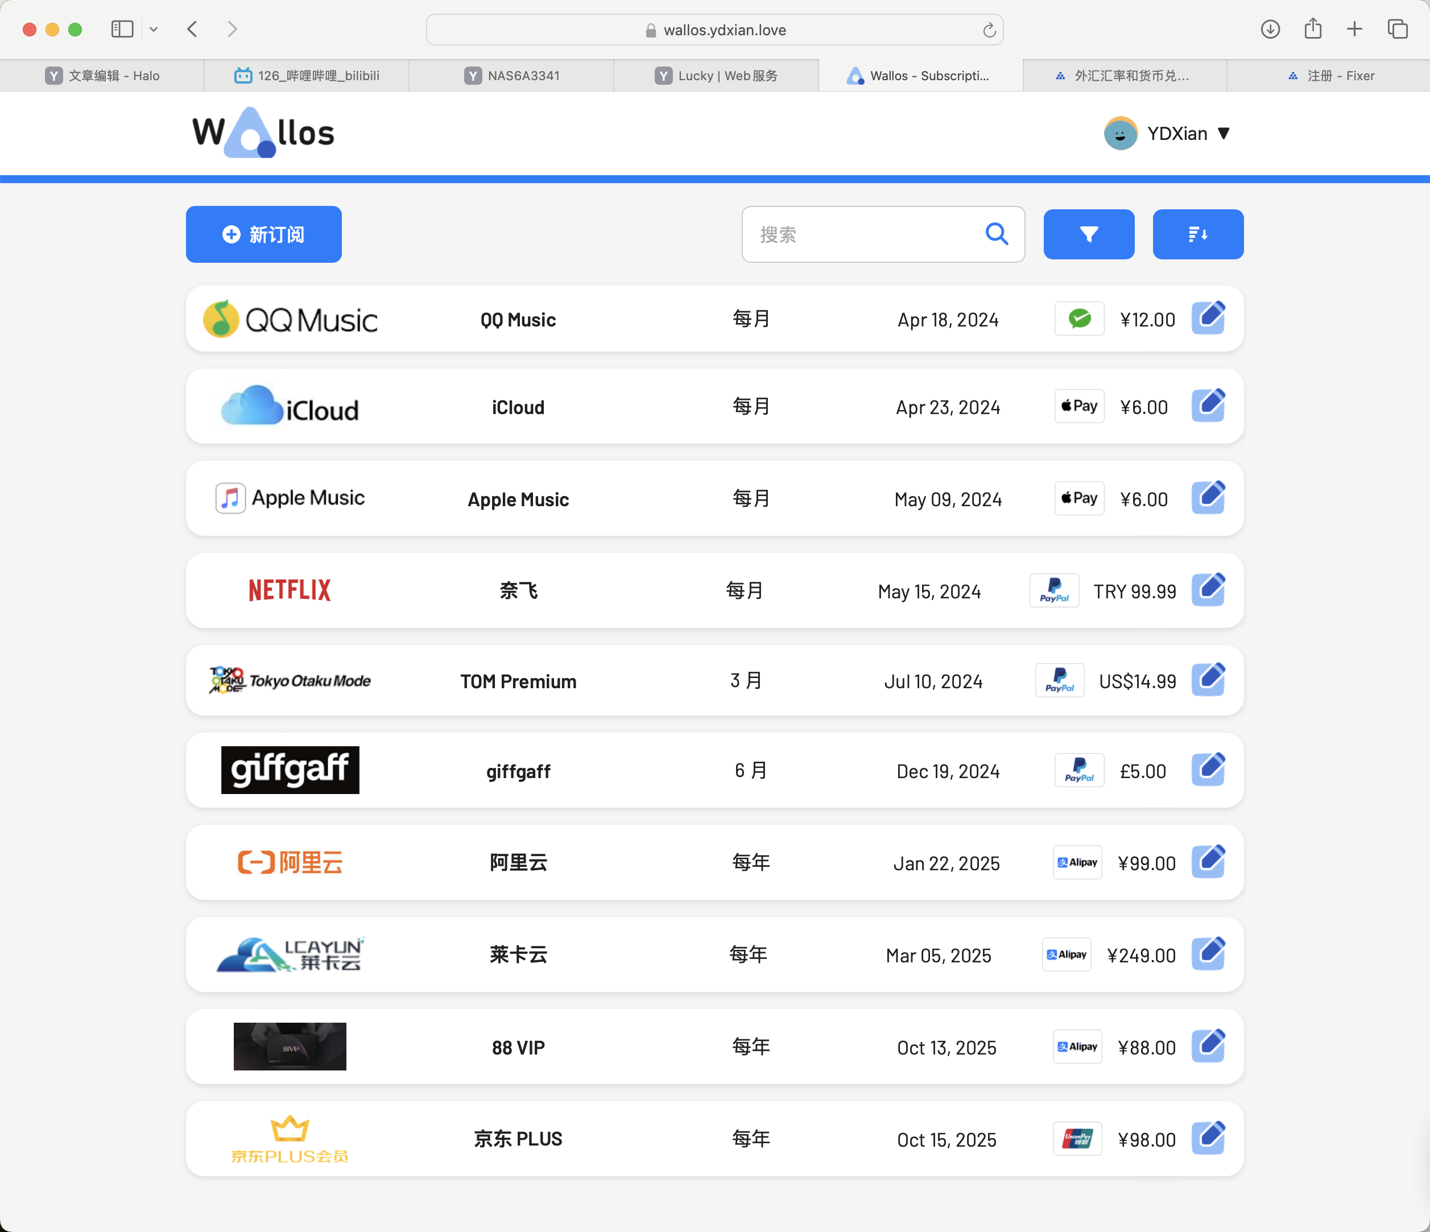
Task: Click the ¥249.00 price
Action: pyautogui.click(x=1142, y=955)
